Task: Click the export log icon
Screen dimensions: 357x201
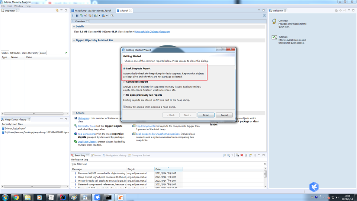Action: click(224, 155)
